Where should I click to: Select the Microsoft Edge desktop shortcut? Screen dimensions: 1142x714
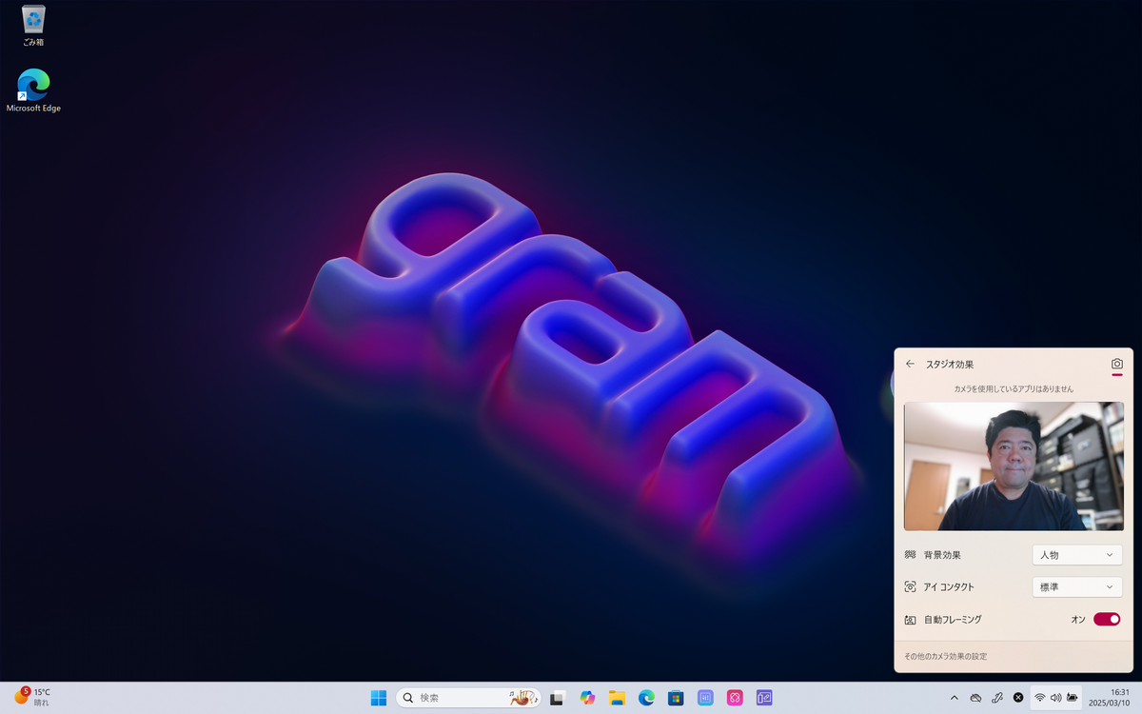click(33, 91)
